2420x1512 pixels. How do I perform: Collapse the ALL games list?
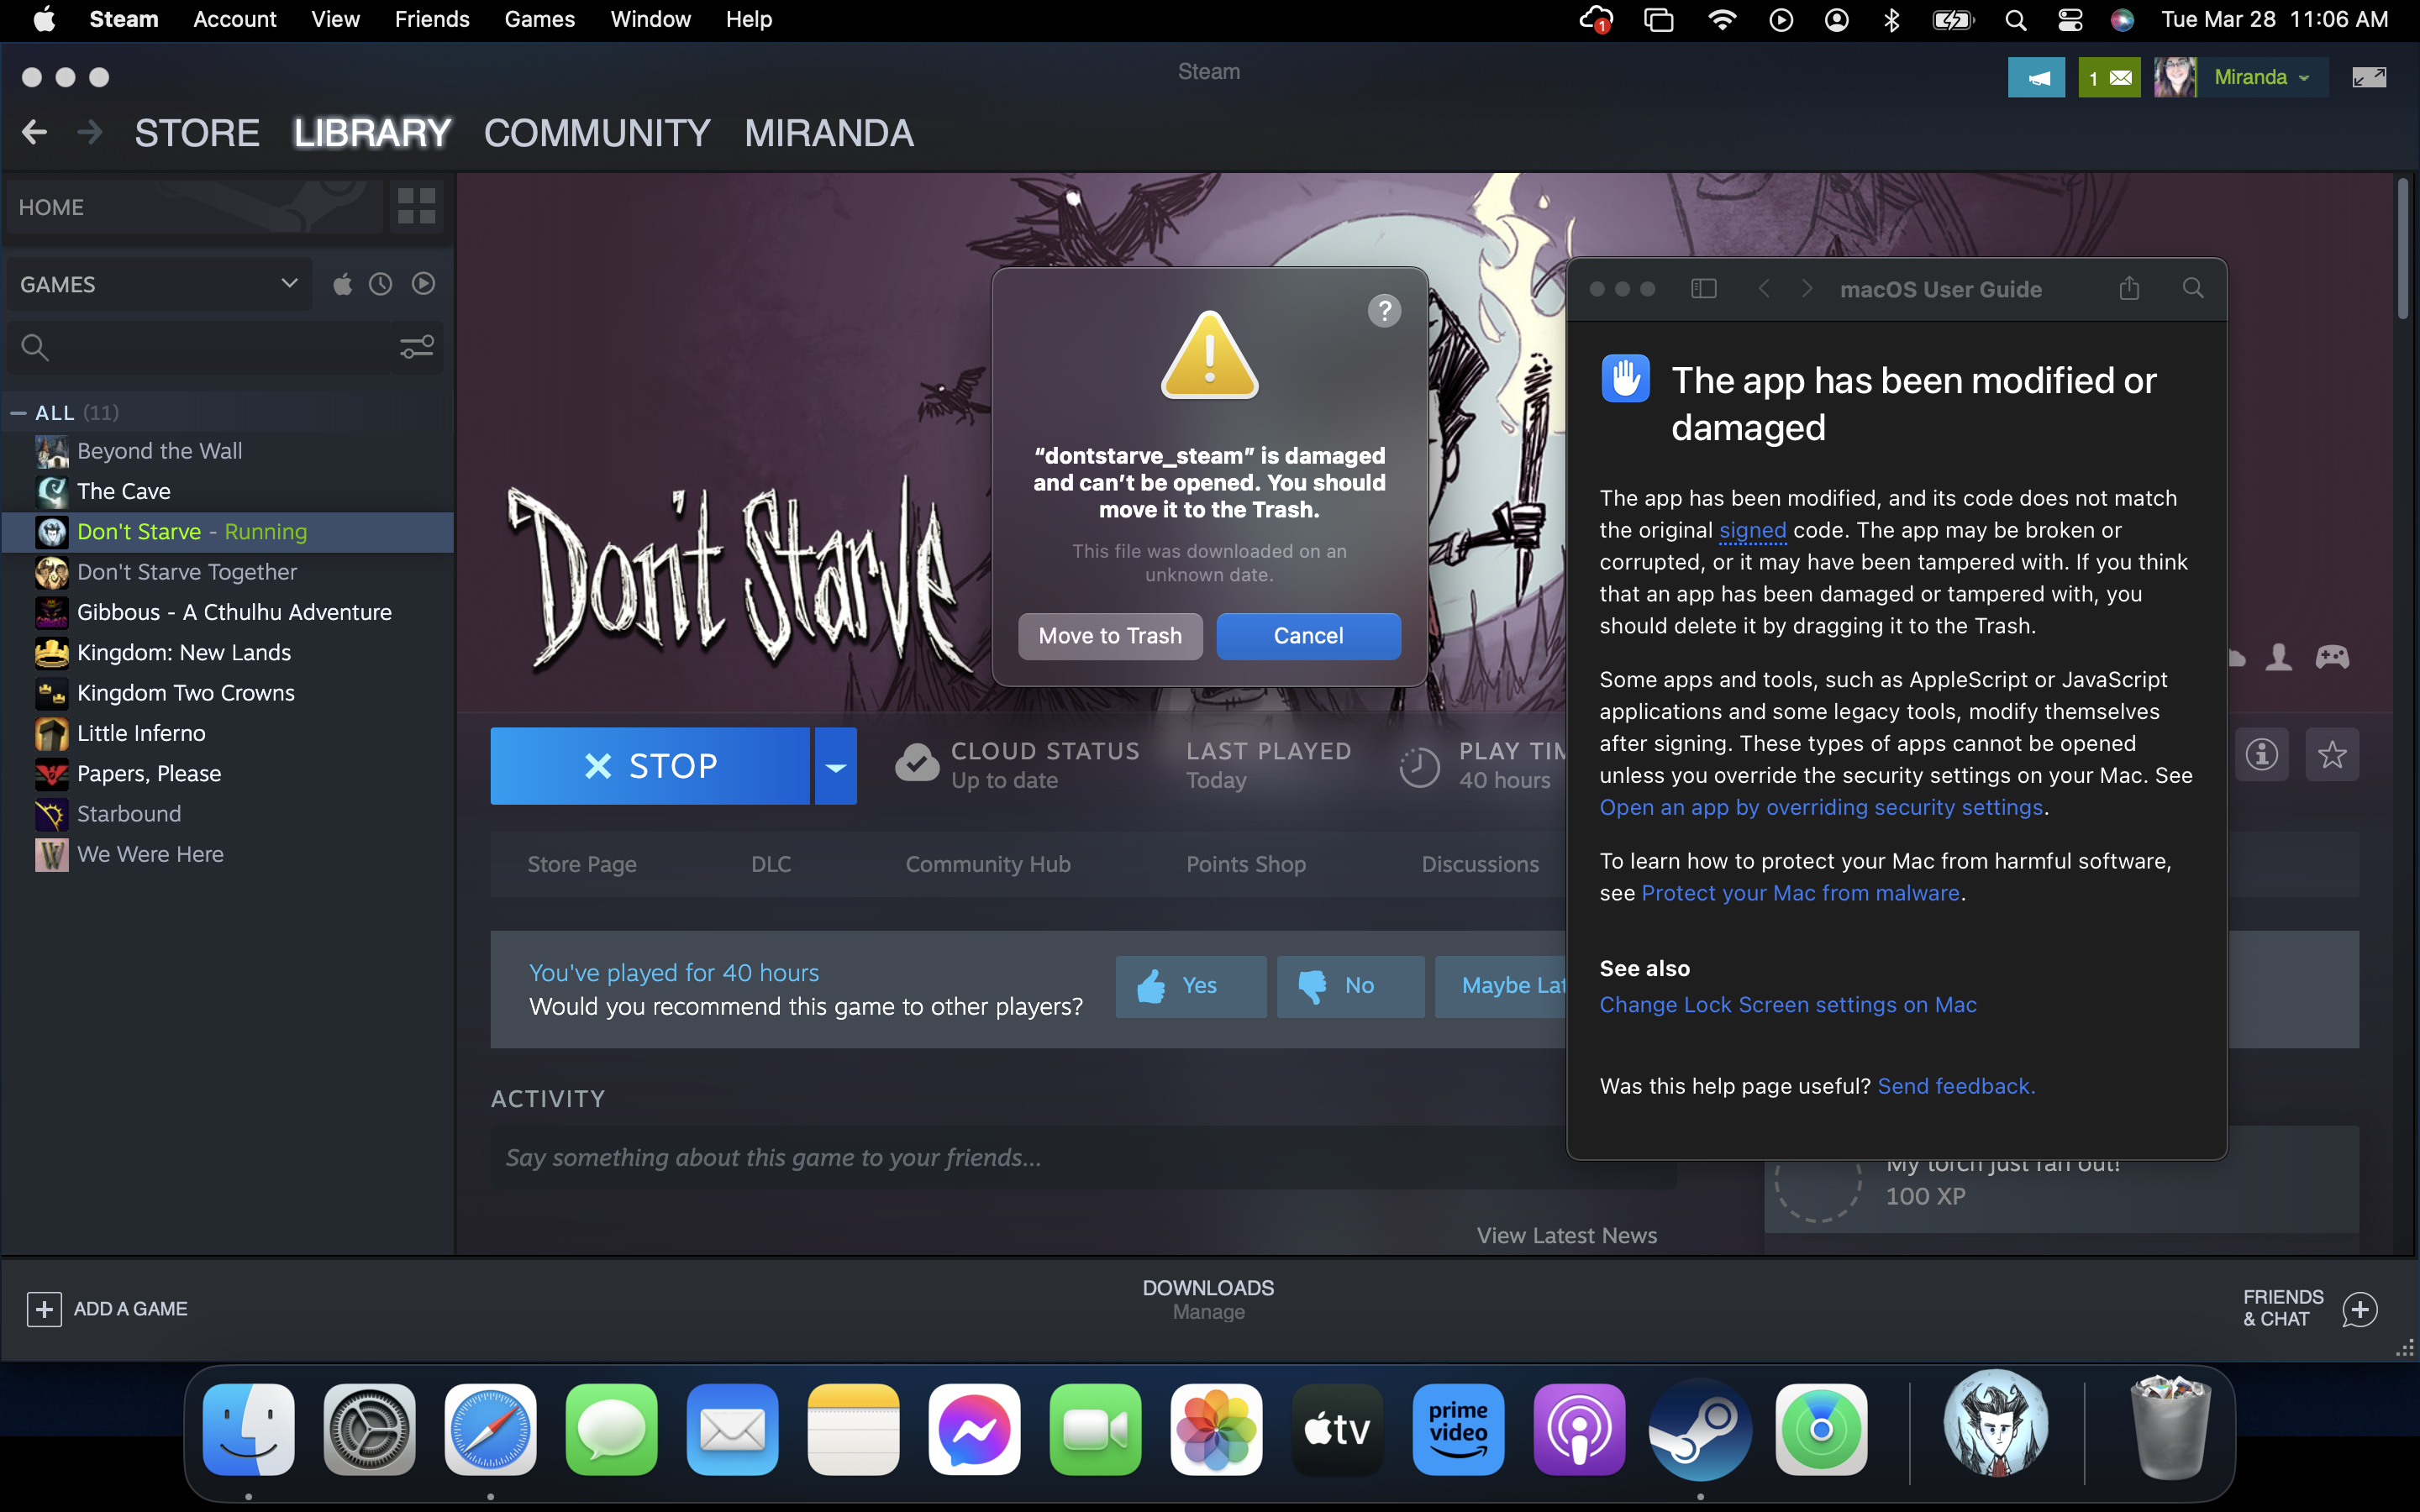[18, 413]
